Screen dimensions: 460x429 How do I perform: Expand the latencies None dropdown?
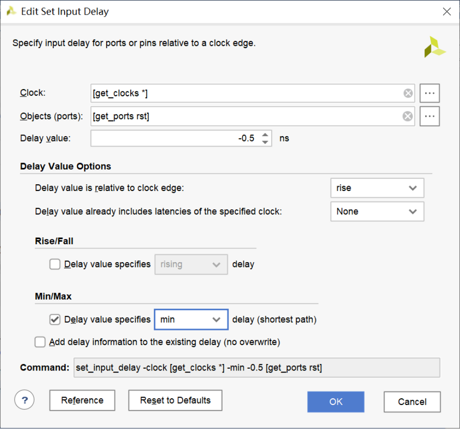click(377, 212)
